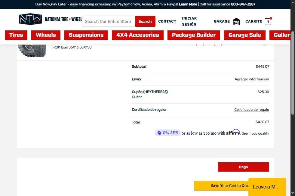Click the Cupón (HEYTHERE25) label
Image resolution: width=295 pixels, height=196 pixels.
[150, 92]
